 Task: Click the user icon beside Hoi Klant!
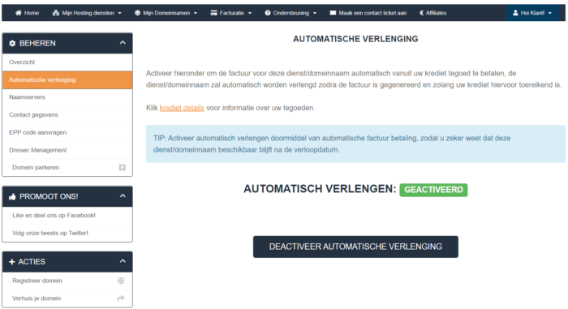point(515,13)
